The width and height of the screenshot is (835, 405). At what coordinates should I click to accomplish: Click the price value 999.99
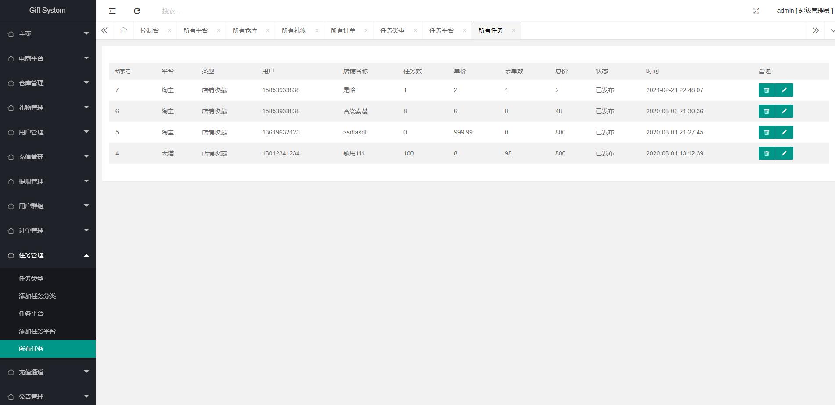463,132
